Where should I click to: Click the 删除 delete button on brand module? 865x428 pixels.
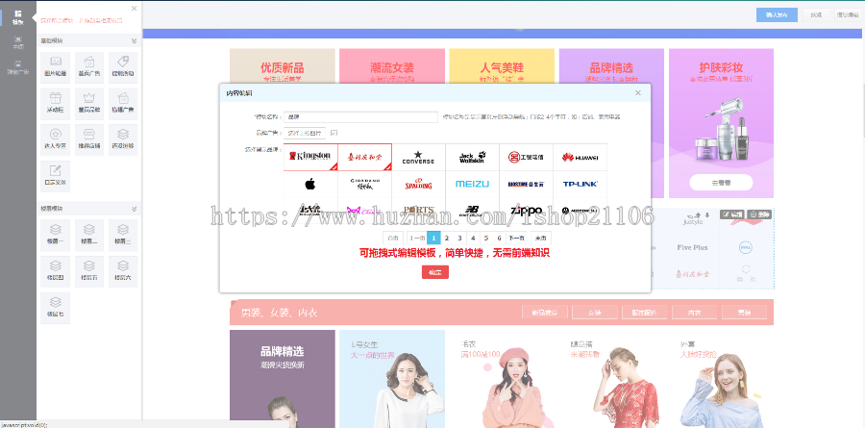759,214
